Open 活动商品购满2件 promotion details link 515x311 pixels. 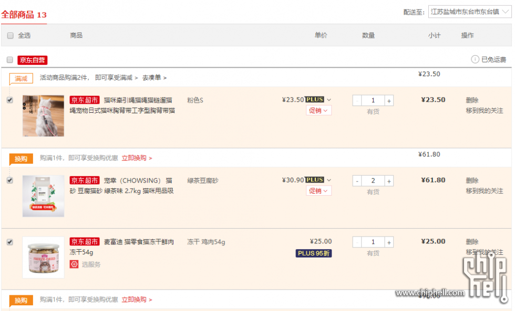(x=89, y=78)
